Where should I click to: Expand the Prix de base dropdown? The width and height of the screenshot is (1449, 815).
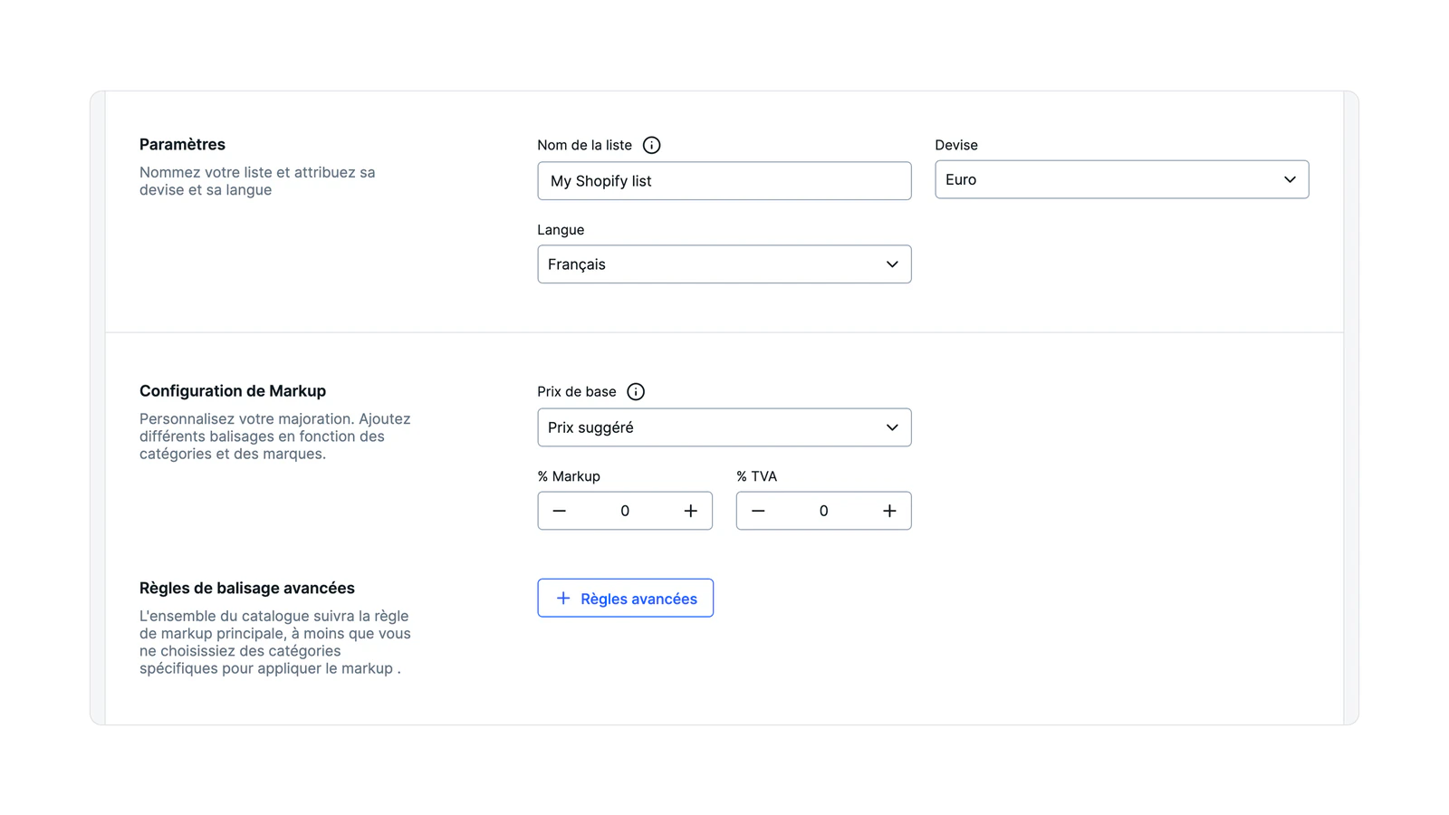click(724, 427)
